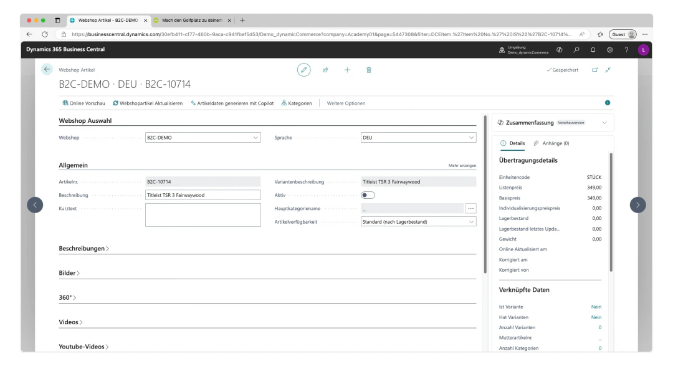Open notifications bell in Business Central header

593,50
